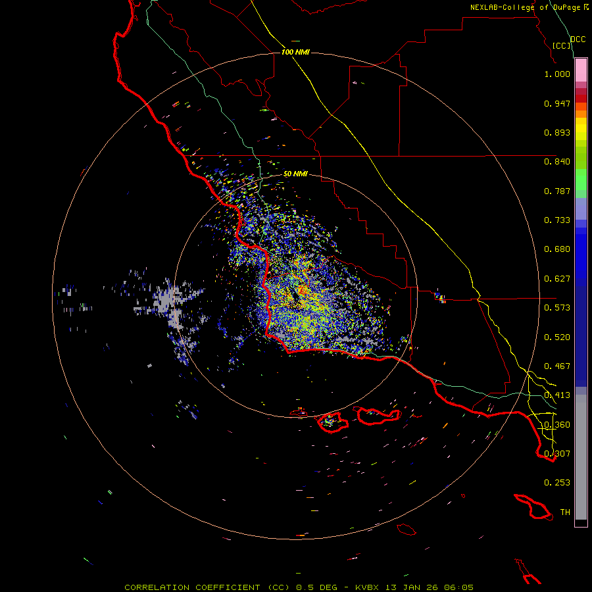
Task: Select the 0.520 scale value
Action: click(x=557, y=337)
